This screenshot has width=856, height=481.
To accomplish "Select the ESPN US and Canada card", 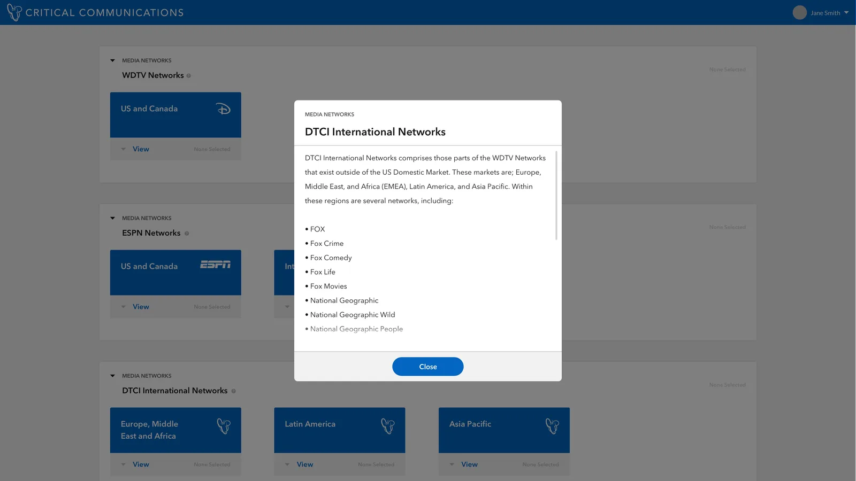I will (175, 273).
